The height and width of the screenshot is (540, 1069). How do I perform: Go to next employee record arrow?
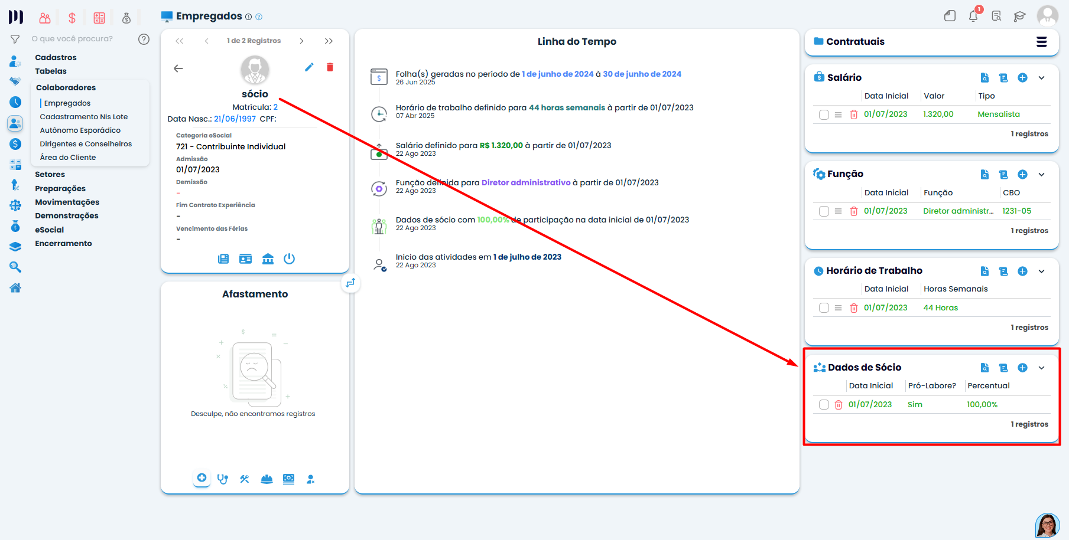301,41
